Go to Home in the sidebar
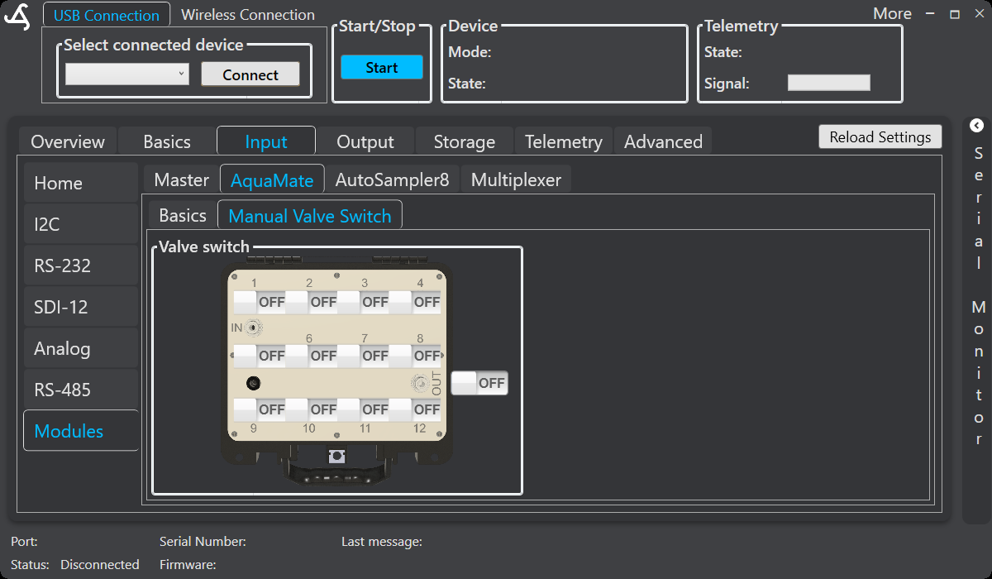The image size is (992, 579). tap(80, 183)
